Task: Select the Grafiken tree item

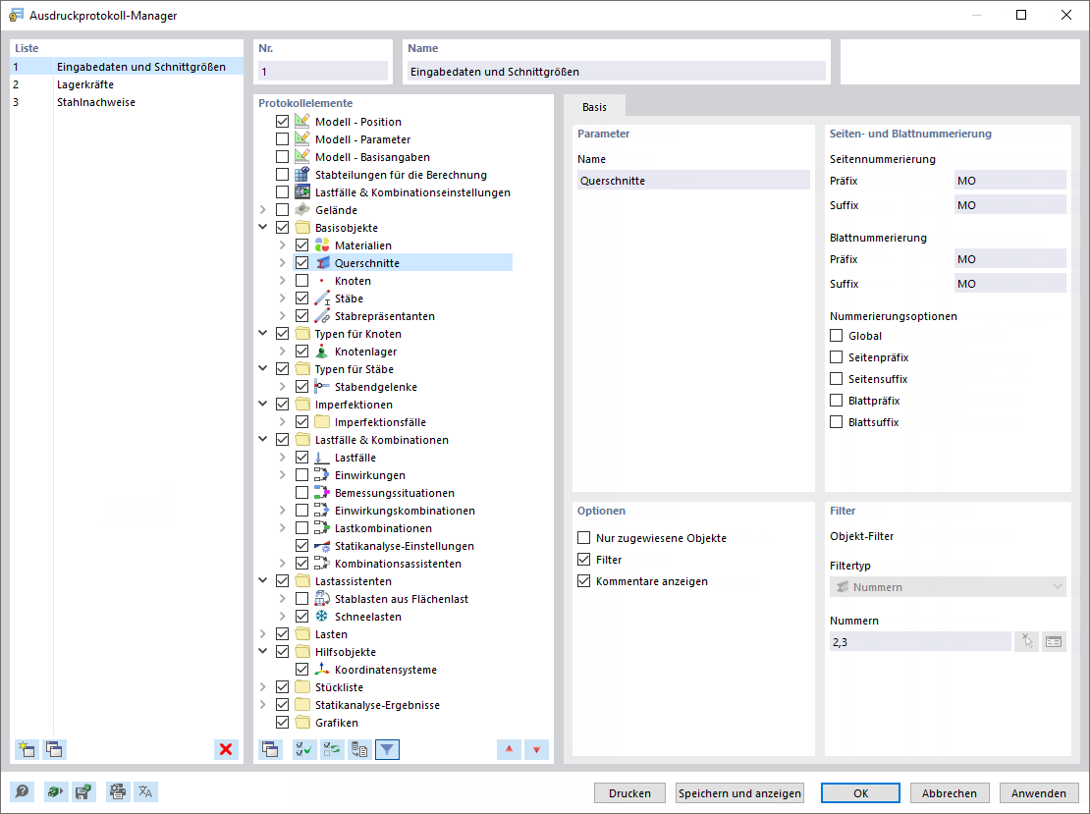Action: pyautogui.click(x=337, y=723)
